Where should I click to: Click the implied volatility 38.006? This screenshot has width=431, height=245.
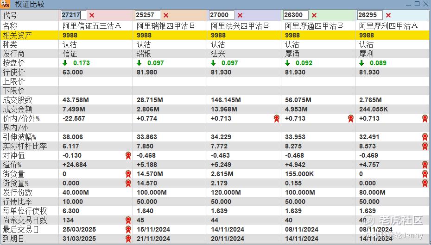(73, 137)
